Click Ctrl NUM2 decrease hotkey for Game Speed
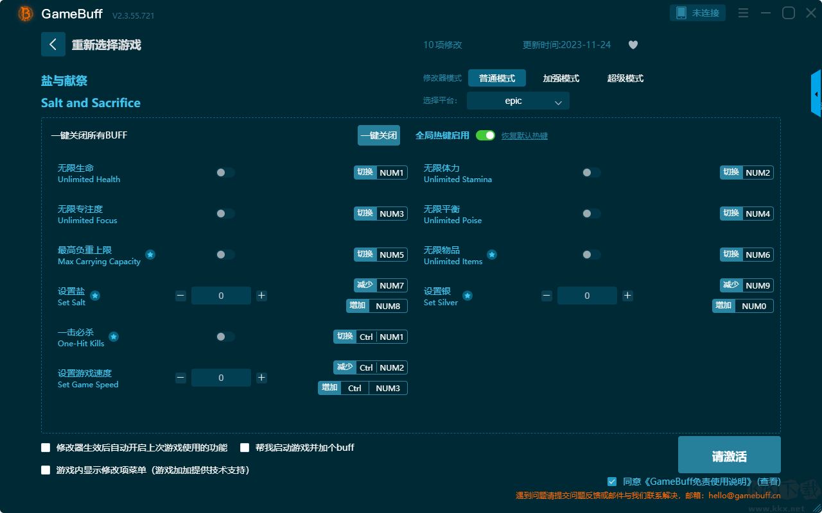 (x=371, y=367)
